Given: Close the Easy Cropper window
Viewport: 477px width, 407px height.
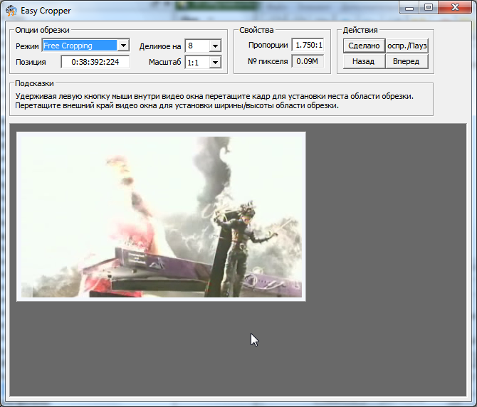Looking at the screenshot, I should point(455,7).
